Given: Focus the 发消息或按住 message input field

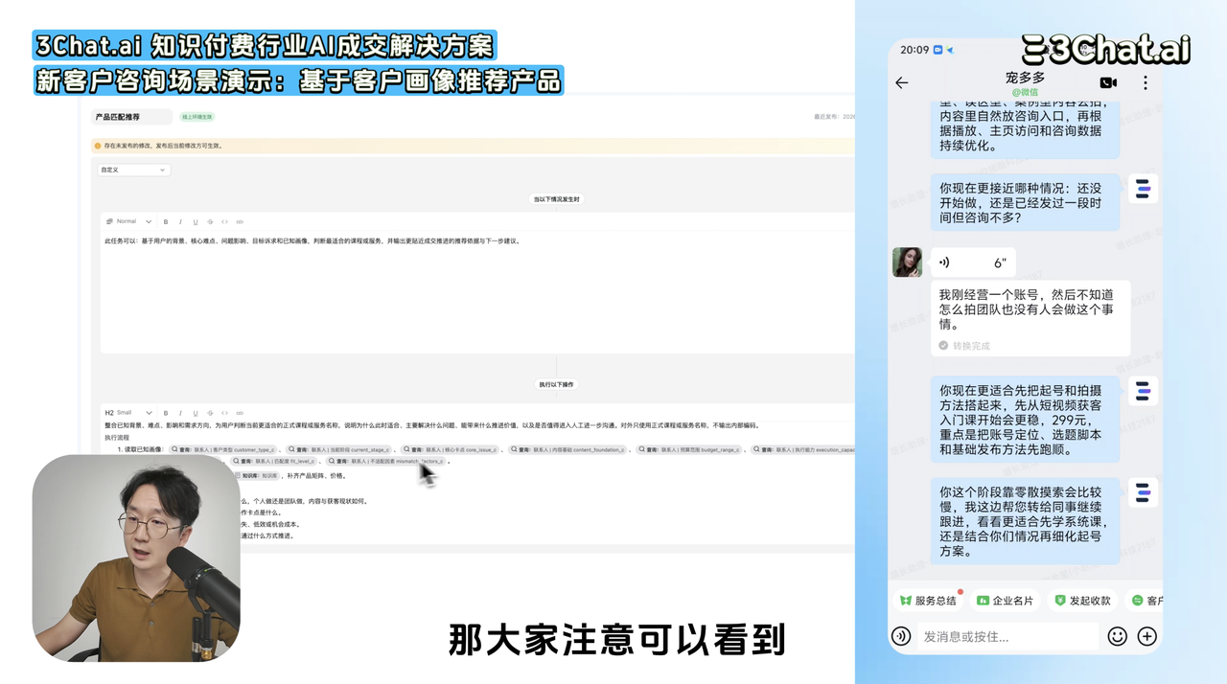Looking at the screenshot, I should coord(1007,636).
